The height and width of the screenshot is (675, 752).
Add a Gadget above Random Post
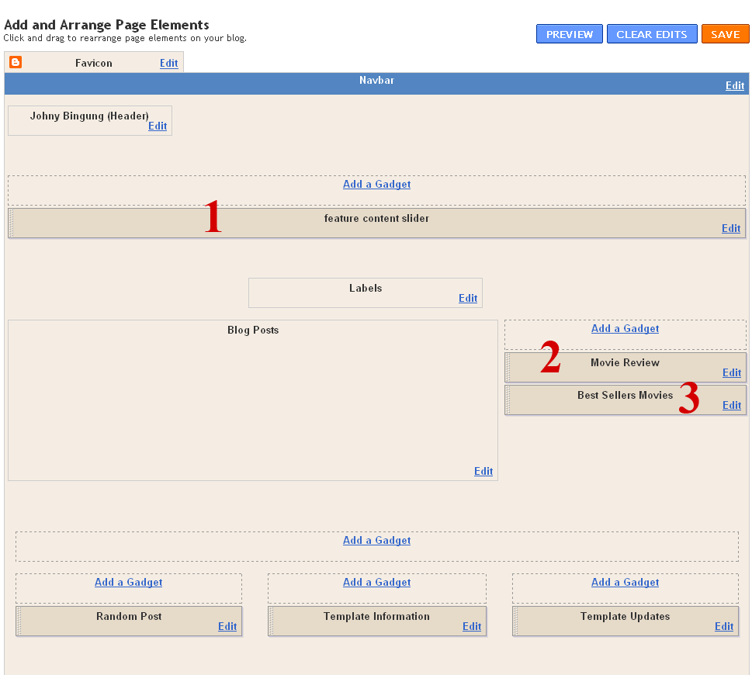(129, 583)
